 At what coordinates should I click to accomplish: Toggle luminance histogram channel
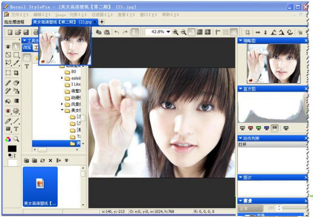(242, 128)
